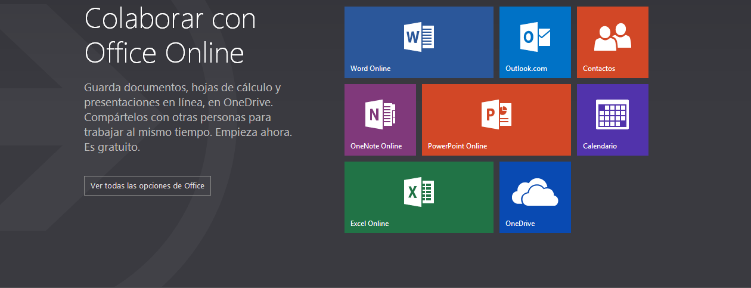Open the PowerPoint Online tile

496,120
